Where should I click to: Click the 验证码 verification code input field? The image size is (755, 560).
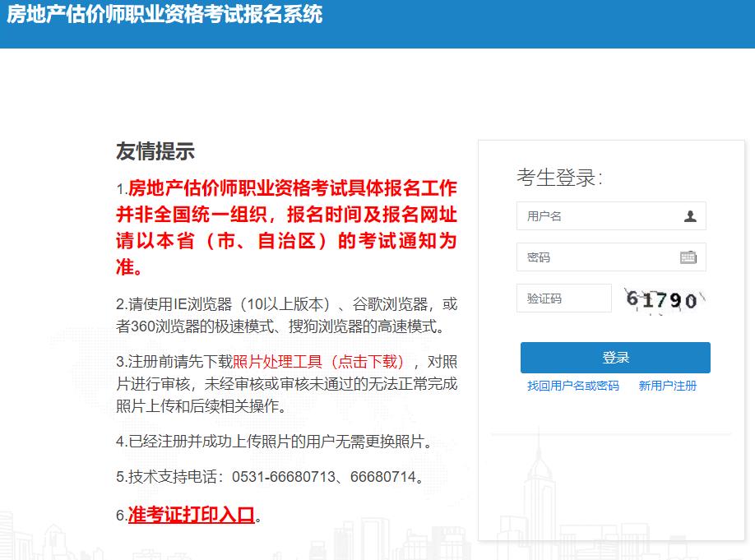(x=563, y=298)
